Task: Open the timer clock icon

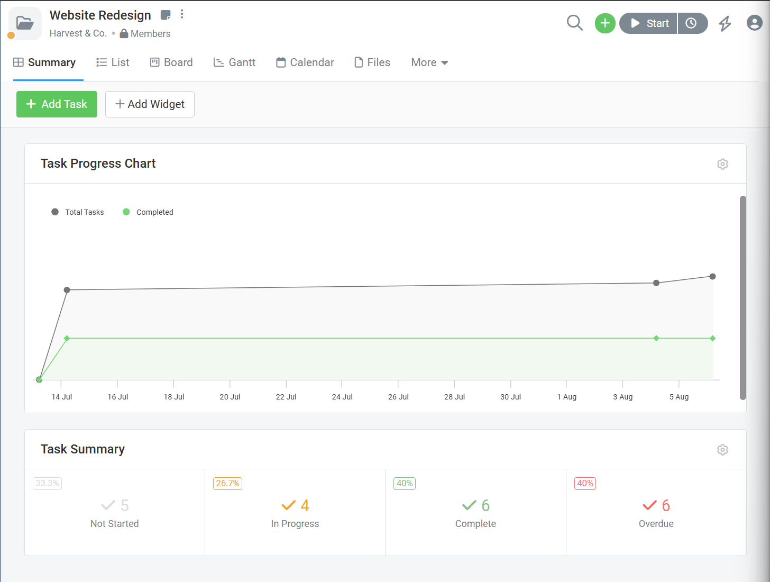Action: (x=691, y=23)
